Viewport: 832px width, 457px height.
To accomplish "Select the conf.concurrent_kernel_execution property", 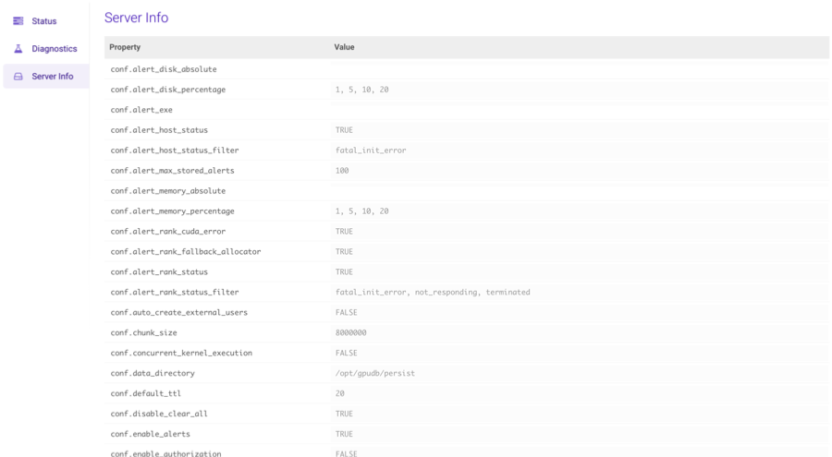I will (181, 354).
